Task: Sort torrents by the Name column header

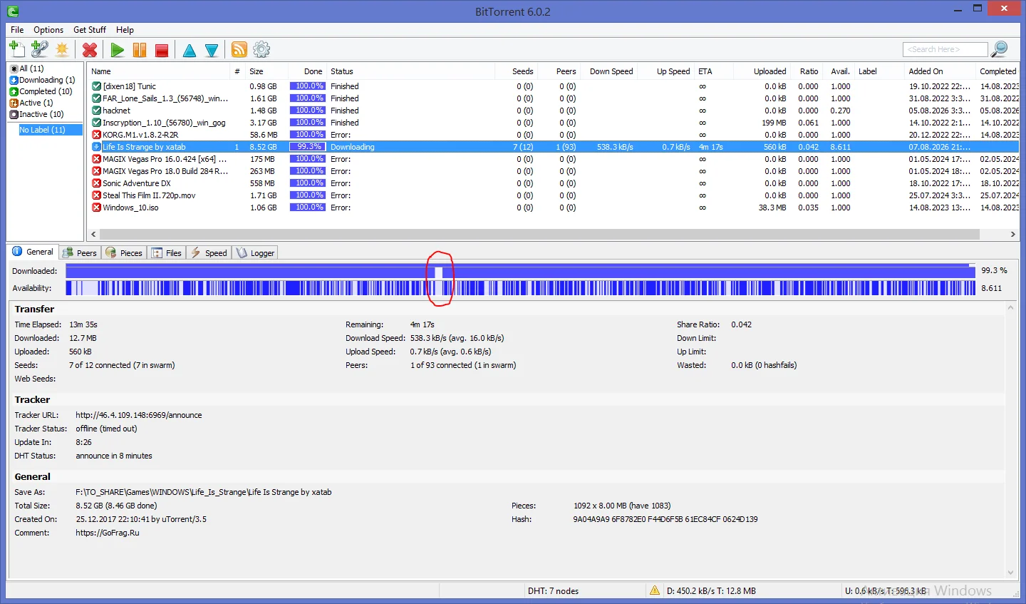Action: pyautogui.click(x=158, y=71)
